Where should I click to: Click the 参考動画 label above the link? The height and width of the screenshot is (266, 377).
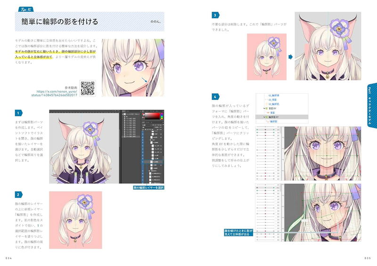71,88
